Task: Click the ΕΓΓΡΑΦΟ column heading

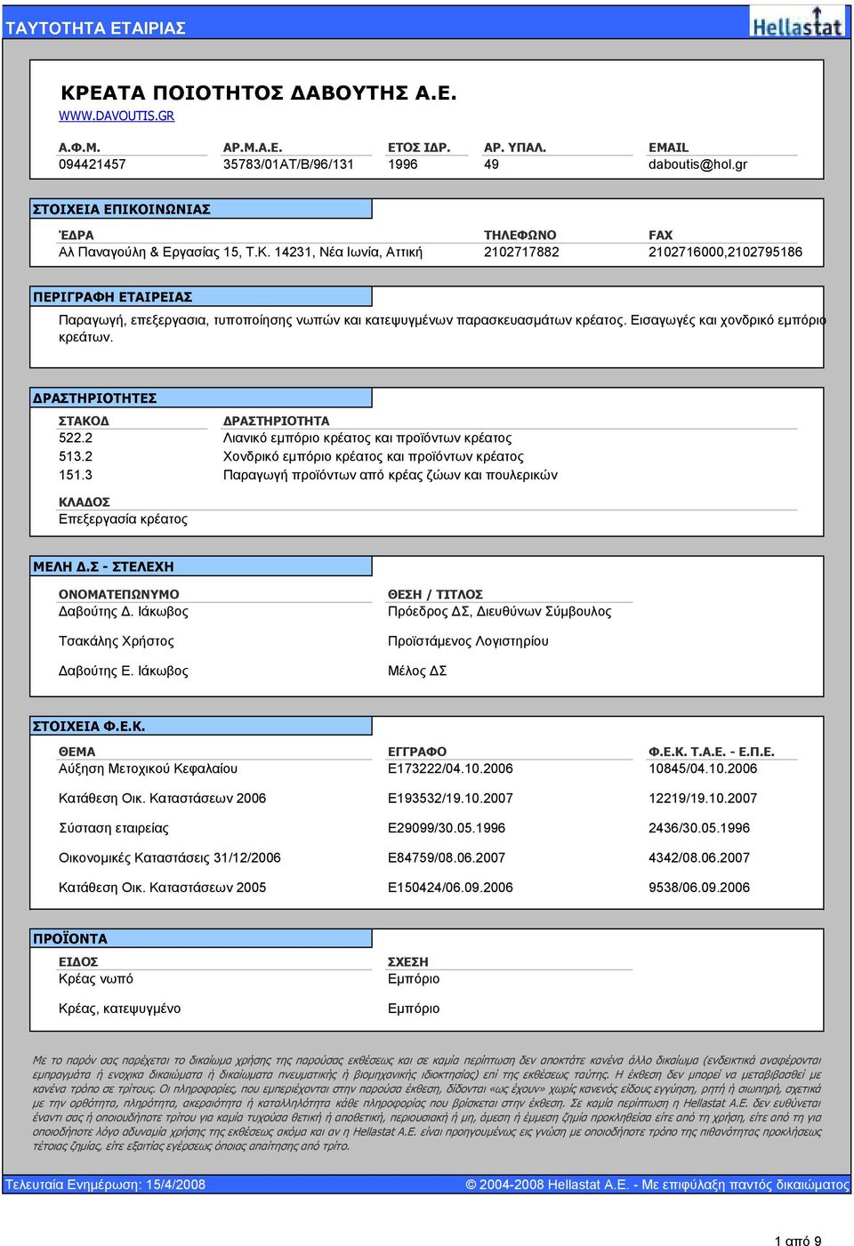Action: point(417,752)
